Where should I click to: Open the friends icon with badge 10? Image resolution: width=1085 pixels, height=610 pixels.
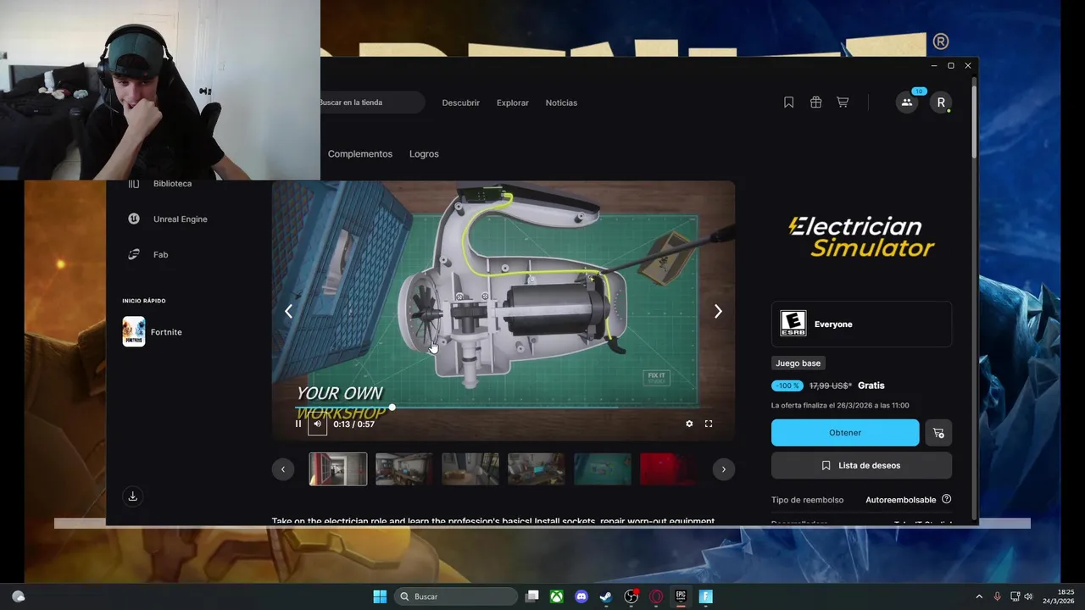coord(907,103)
